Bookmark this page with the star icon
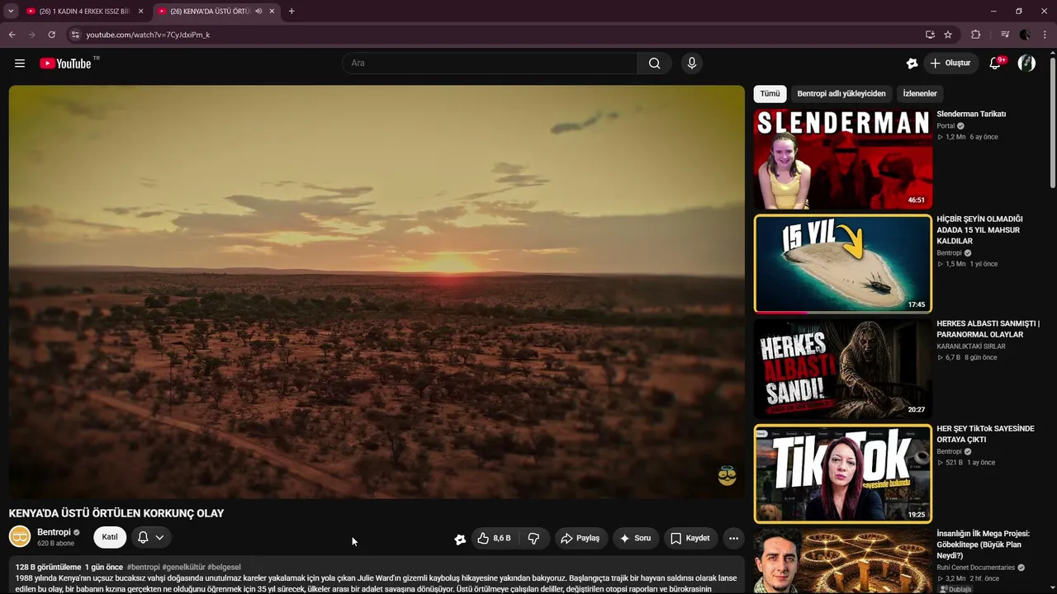Image resolution: width=1057 pixels, height=594 pixels. [948, 35]
